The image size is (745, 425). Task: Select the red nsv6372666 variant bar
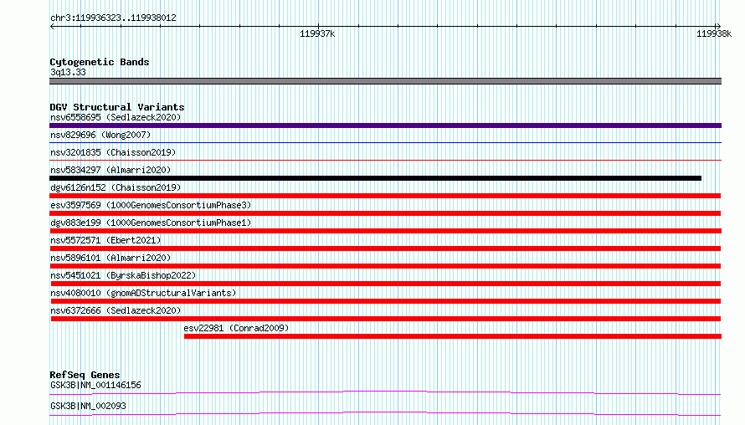click(386, 319)
